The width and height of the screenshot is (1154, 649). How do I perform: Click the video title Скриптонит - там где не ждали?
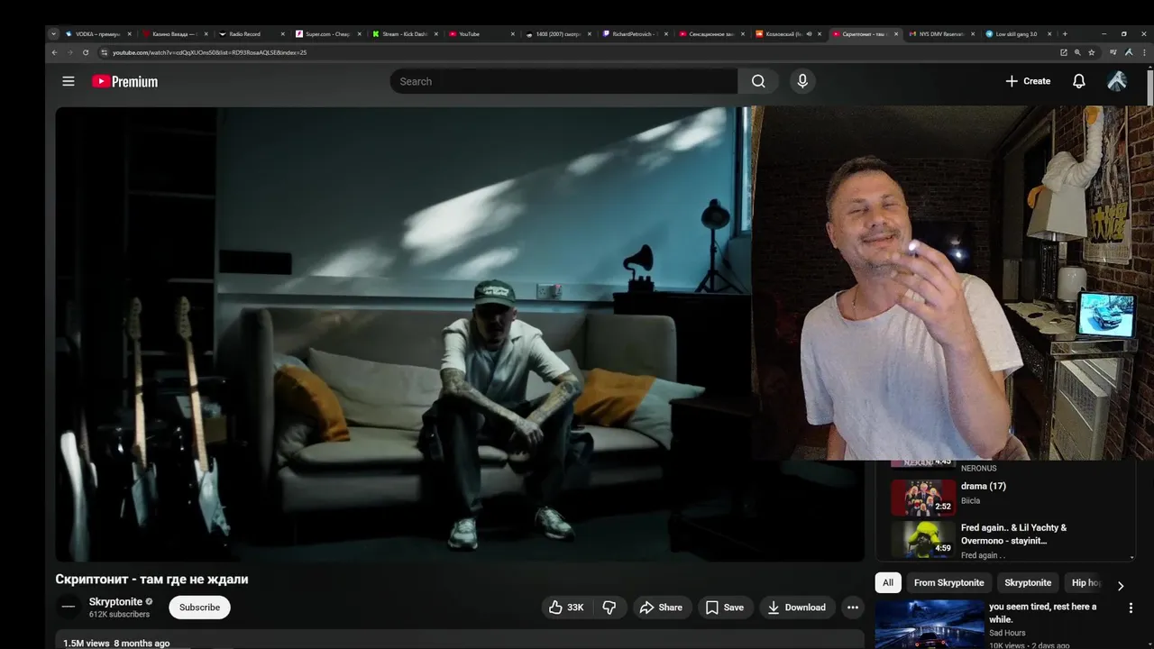(151, 580)
